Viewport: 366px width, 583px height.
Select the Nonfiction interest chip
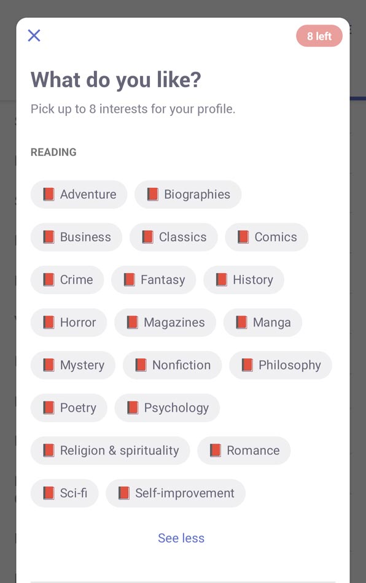click(x=172, y=365)
